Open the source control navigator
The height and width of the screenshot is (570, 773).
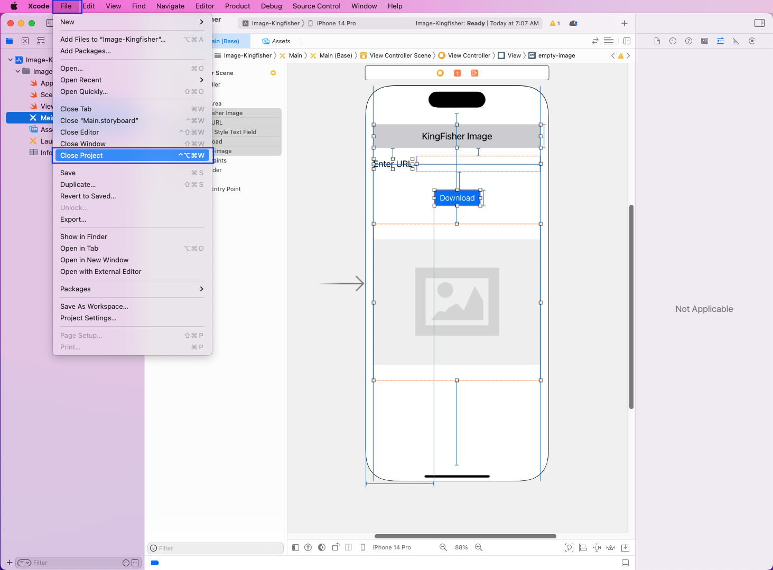25,41
